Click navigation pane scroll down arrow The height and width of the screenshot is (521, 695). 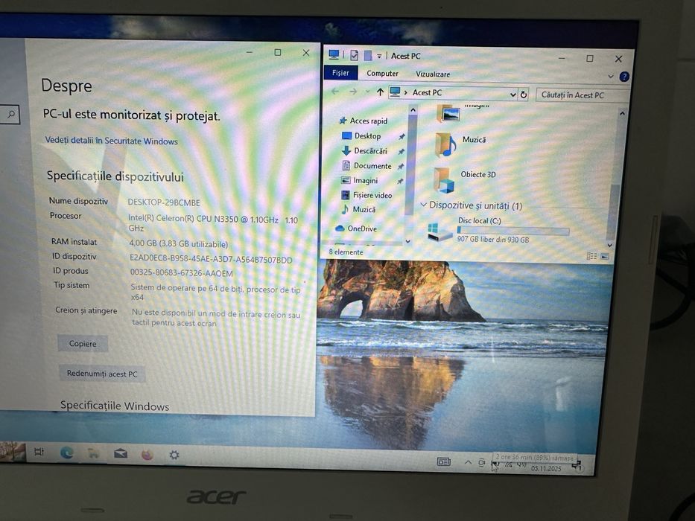tap(407, 241)
